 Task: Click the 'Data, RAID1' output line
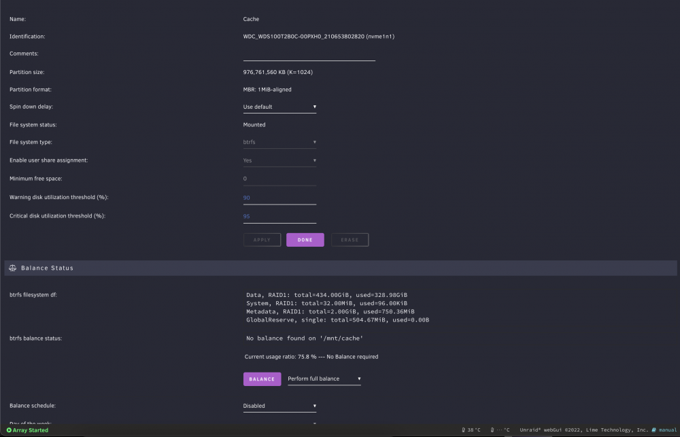click(326, 295)
